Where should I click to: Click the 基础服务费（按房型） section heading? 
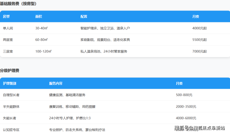pos(18,4)
